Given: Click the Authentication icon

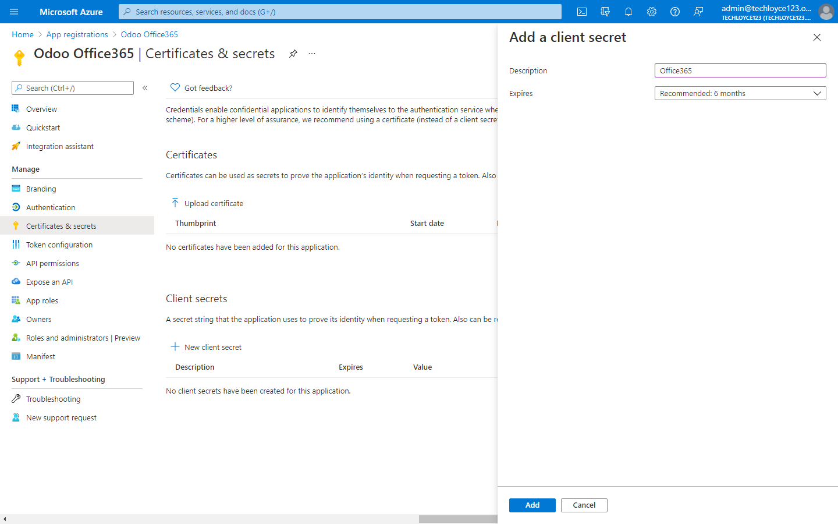Looking at the screenshot, I should click(x=16, y=207).
